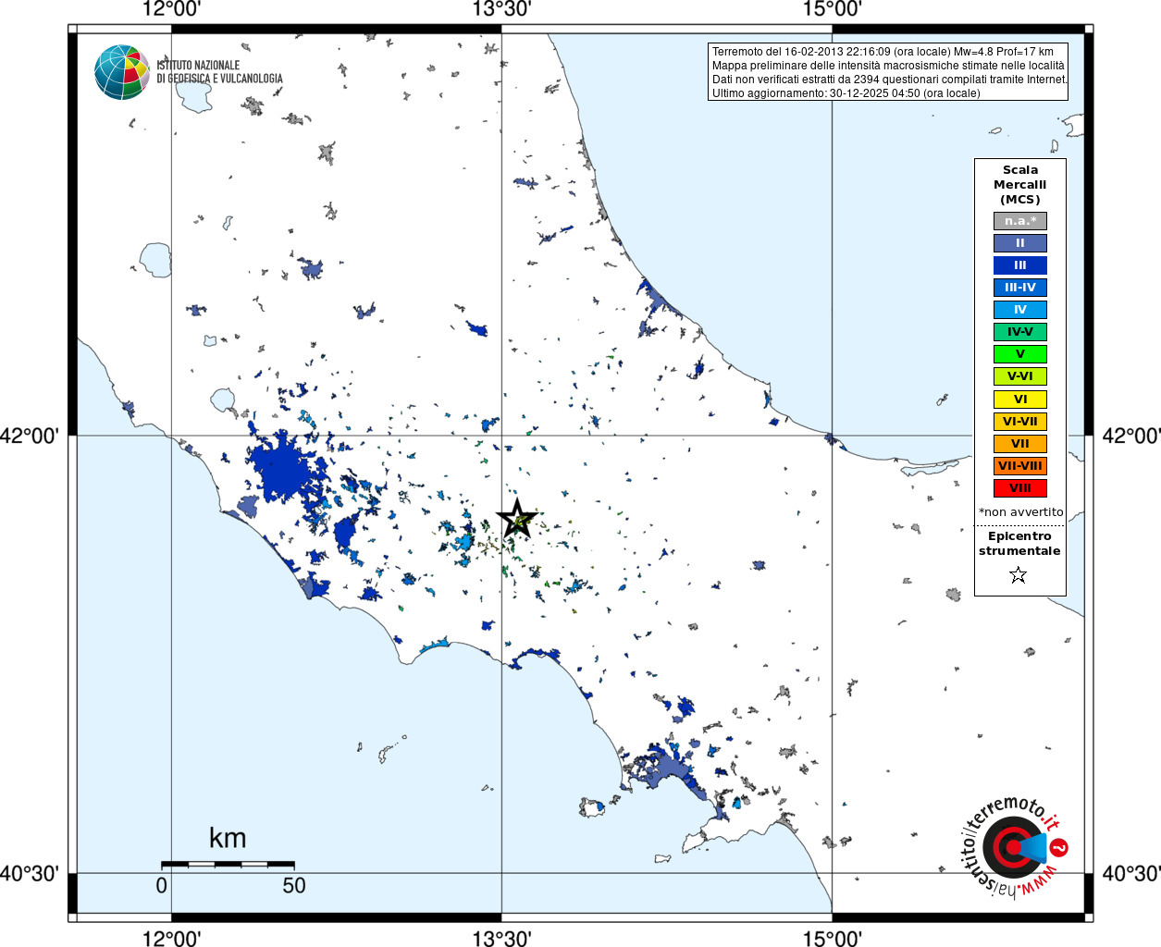Click the black-and-white scale bar
This screenshot has width=1161, height=947.
(228, 865)
